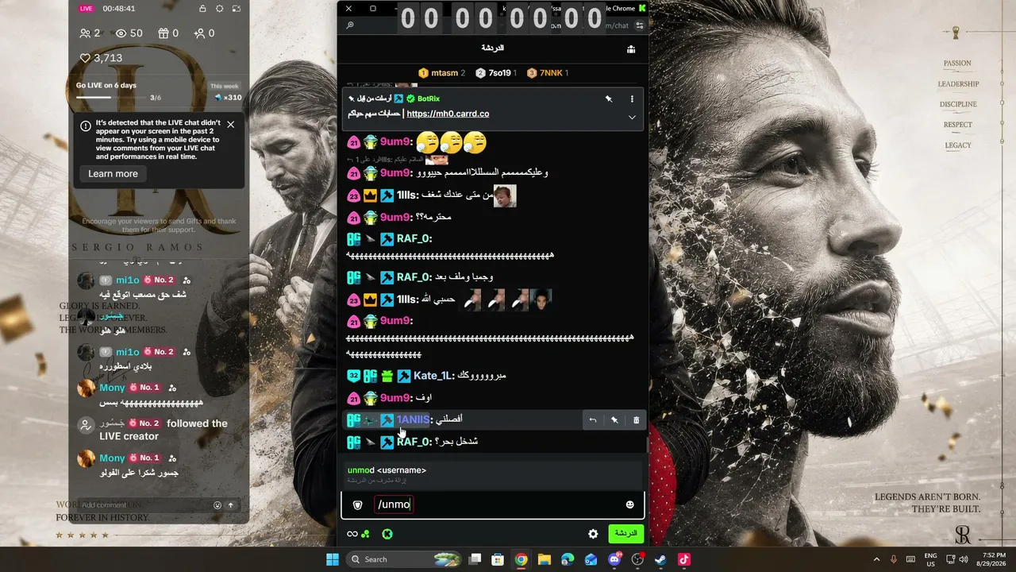
Task: Click the gift count icon in TikTok overlay
Action: coord(164,33)
